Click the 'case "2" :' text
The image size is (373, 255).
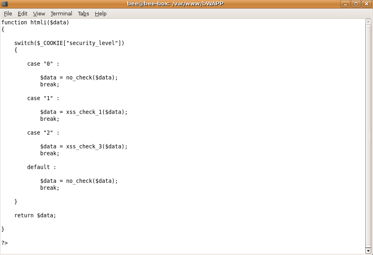tap(43, 133)
